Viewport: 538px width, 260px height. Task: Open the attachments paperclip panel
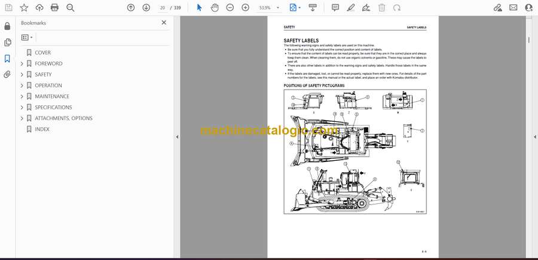click(x=7, y=75)
